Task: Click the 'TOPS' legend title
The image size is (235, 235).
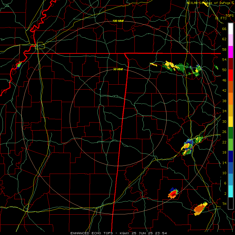Action: (230, 15)
